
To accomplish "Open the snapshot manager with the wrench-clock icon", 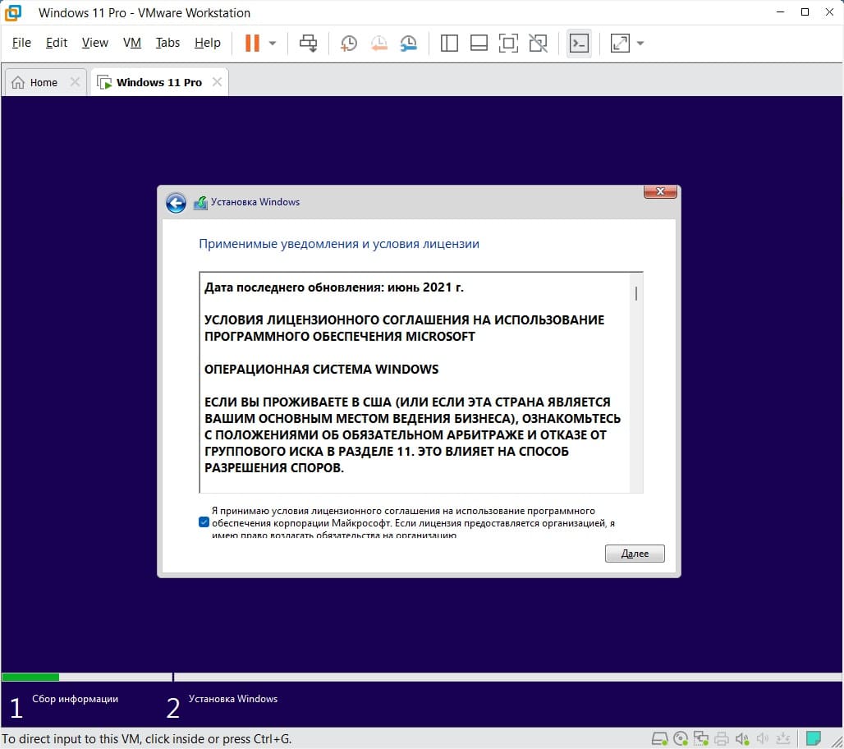I will tap(409, 43).
